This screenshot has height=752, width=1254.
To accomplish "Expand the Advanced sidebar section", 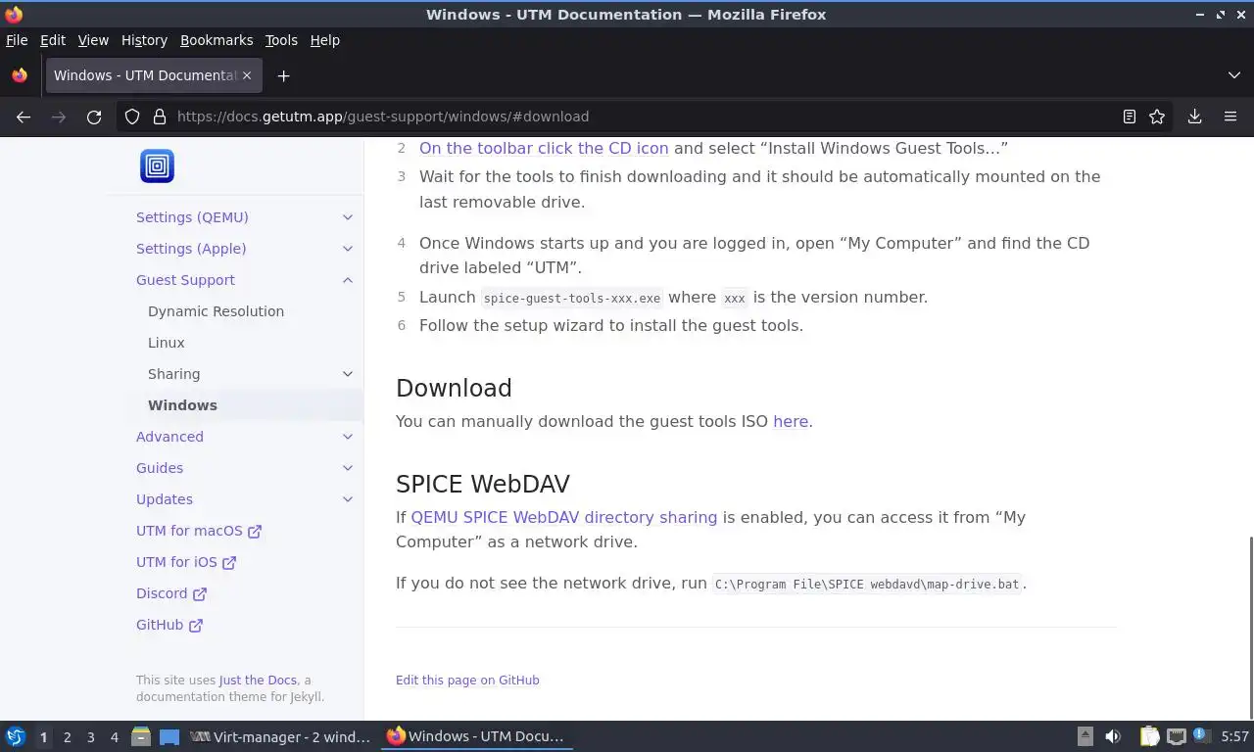I will (347, 437).
